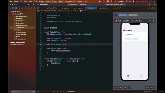Screen dimensions: 165x93
Task: Enable live preview mode in canvas
Action: coord(116,87)
